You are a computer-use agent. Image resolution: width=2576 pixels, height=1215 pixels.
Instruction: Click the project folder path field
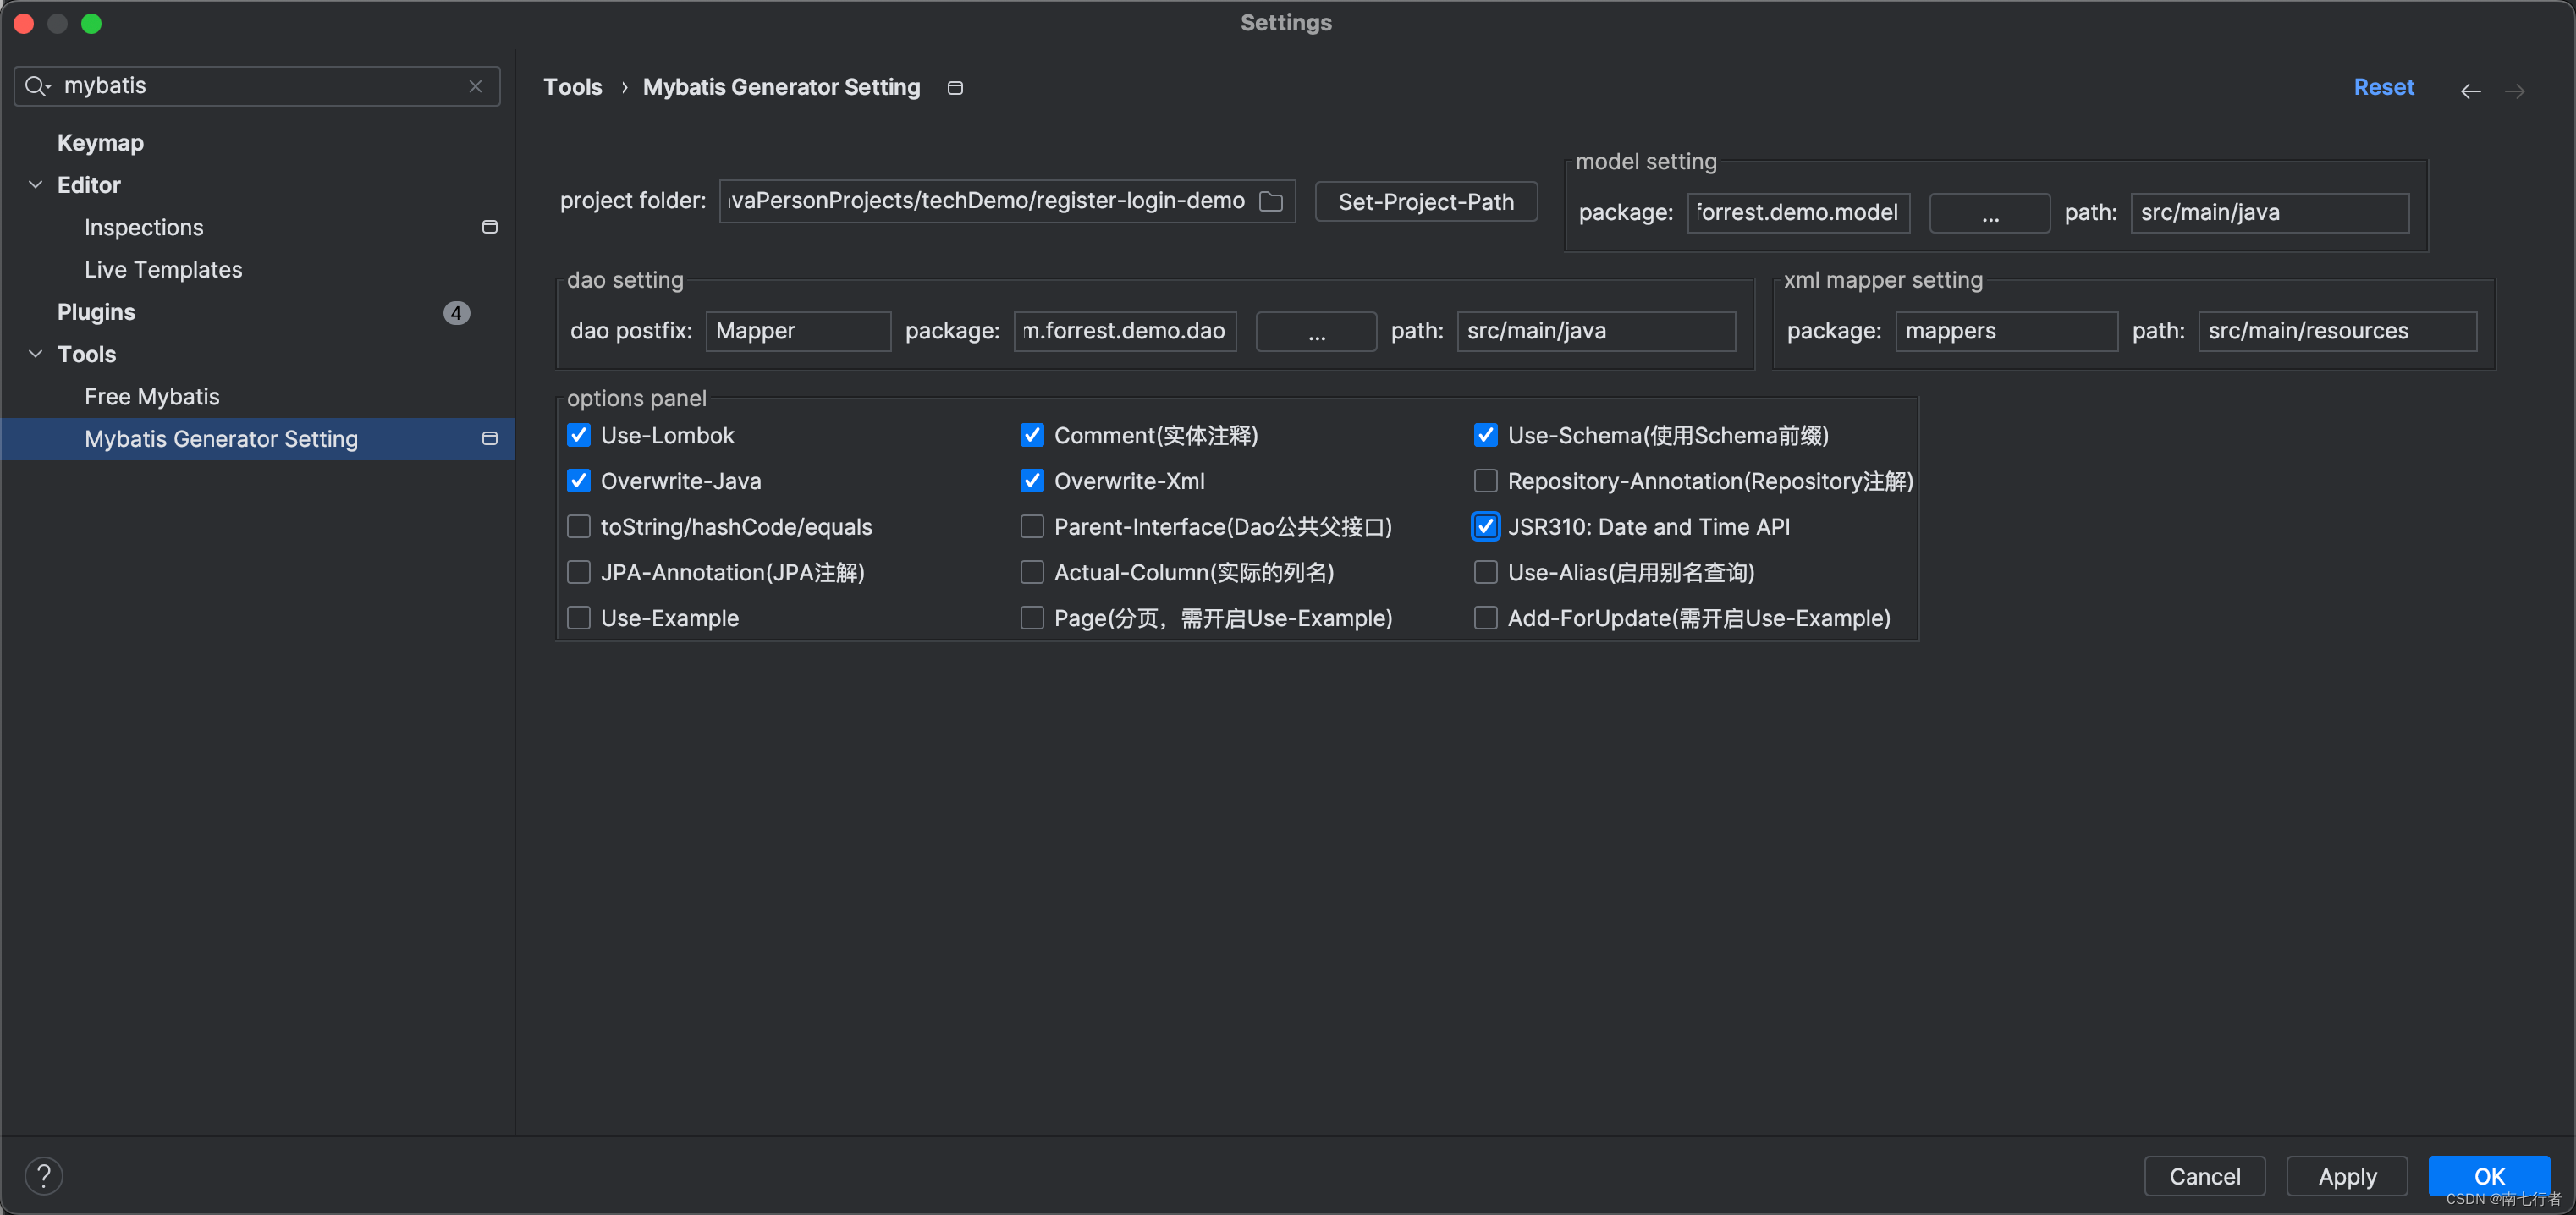click(1007, 201)
